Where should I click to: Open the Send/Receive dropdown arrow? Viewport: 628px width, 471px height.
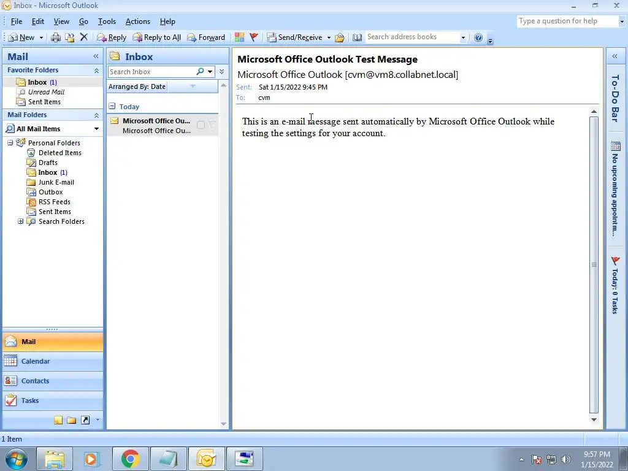[x=329, y=37]
